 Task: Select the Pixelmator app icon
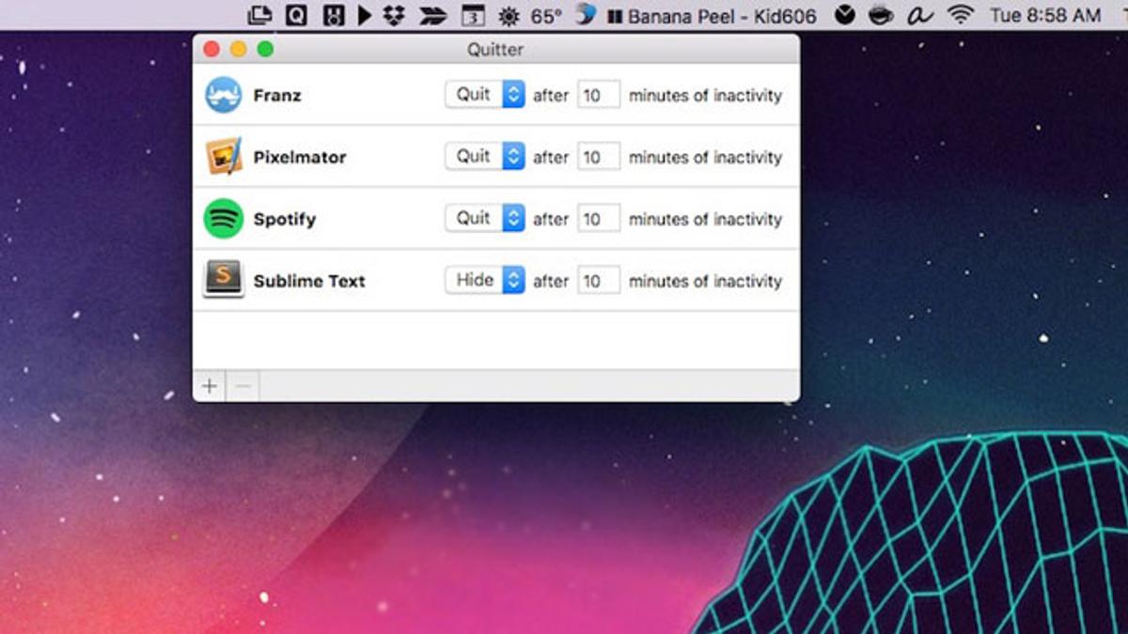(224, 157)
